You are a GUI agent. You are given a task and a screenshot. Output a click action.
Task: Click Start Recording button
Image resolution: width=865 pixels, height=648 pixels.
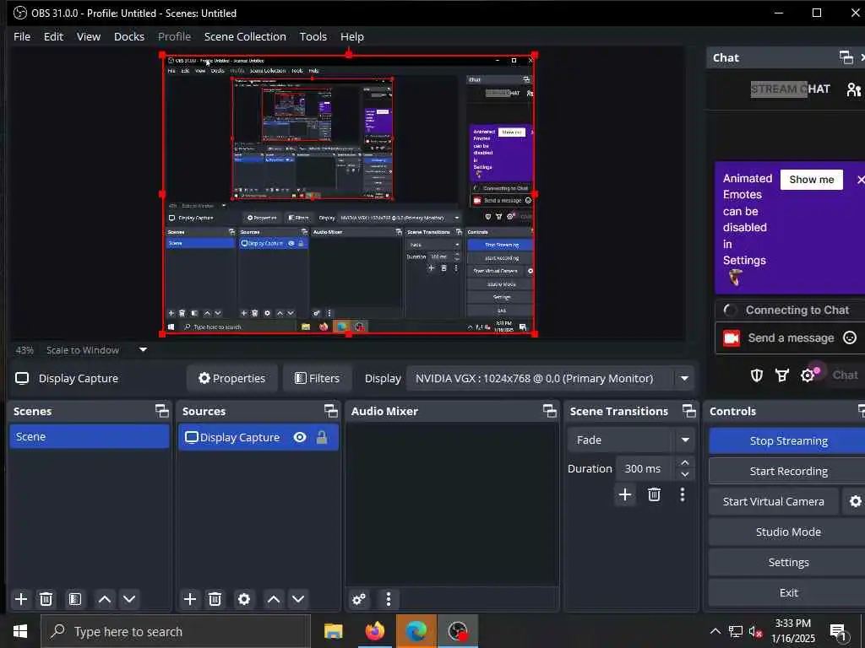[x=788, y=471]
